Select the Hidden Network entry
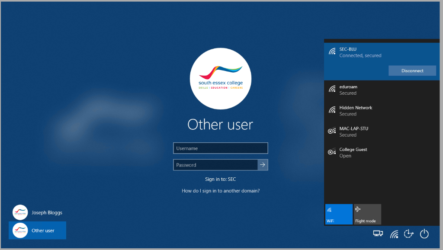Viewport: 443px width, 250px height. click(x=382, y=111)
